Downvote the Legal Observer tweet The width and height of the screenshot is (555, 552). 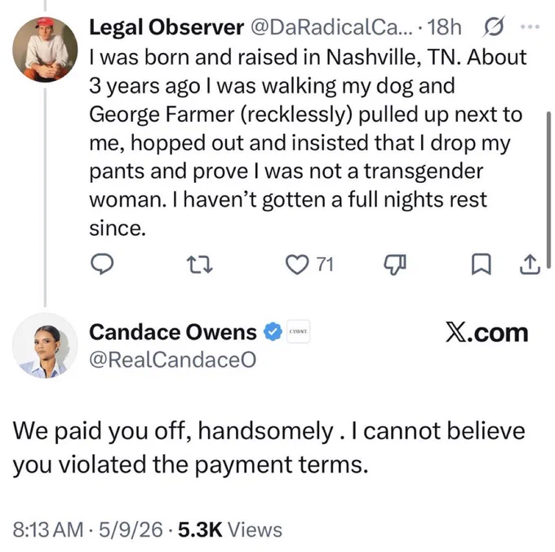395,265
